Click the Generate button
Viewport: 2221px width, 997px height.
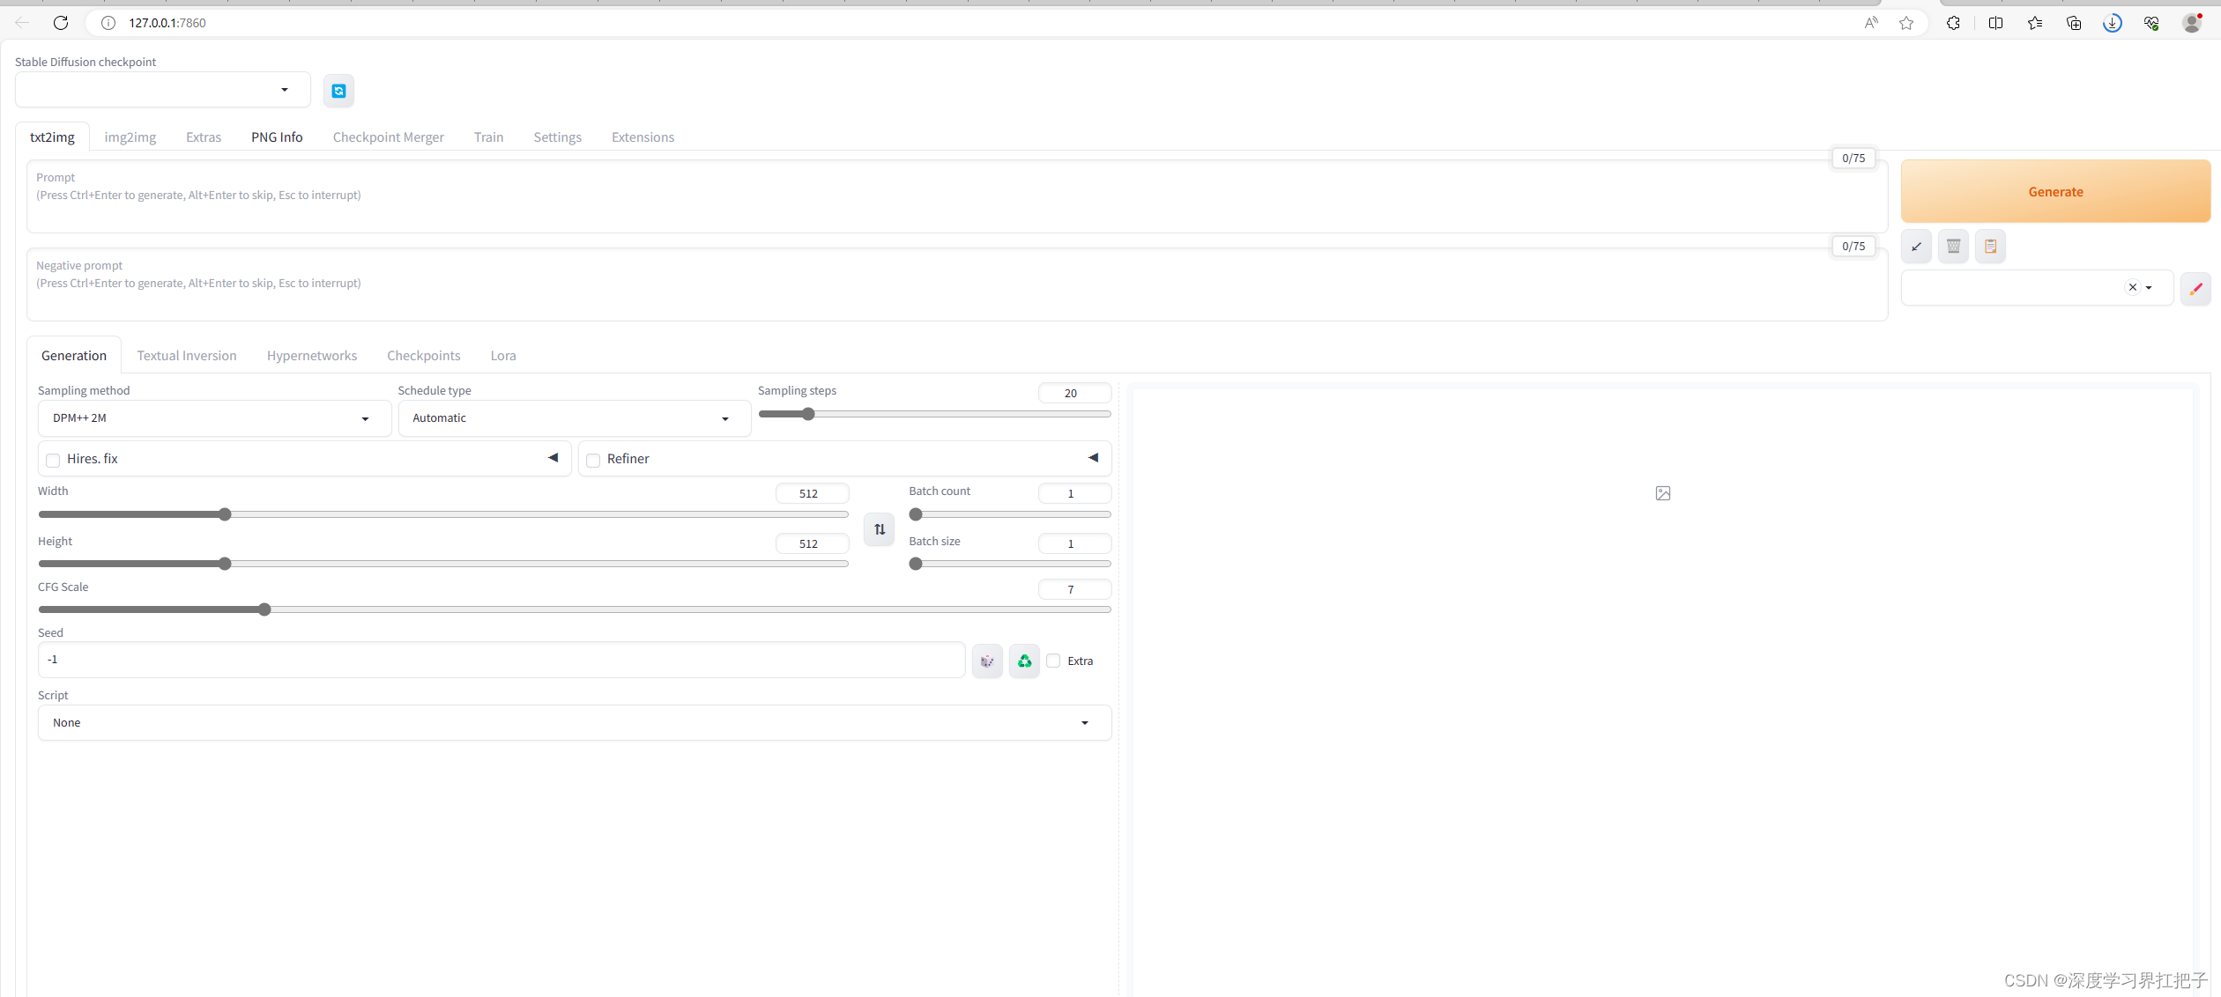[x=2055, y=192]
